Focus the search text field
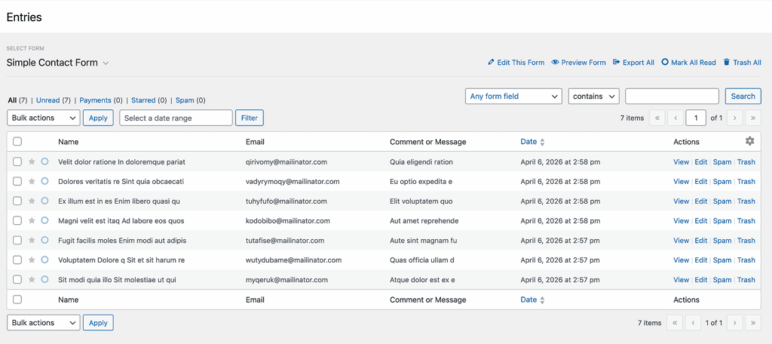The width and height of the screenshot is (772, 344). tap(672, 96)
